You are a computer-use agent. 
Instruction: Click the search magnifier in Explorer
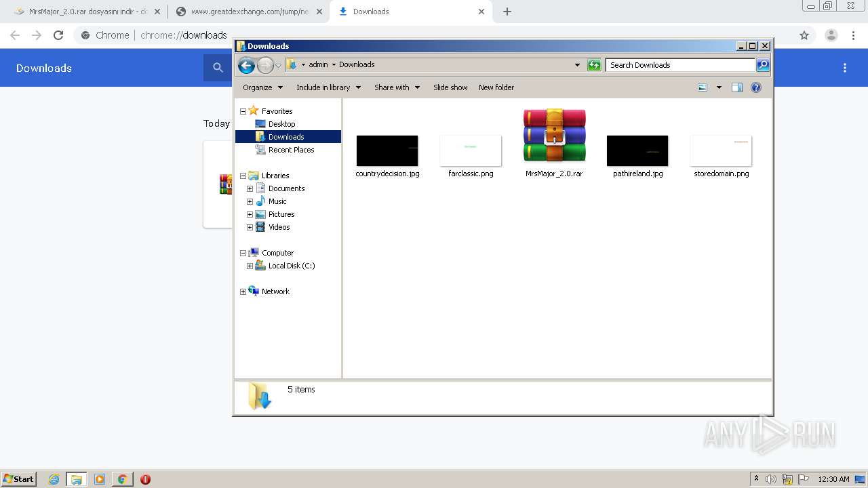pos(763,65)
